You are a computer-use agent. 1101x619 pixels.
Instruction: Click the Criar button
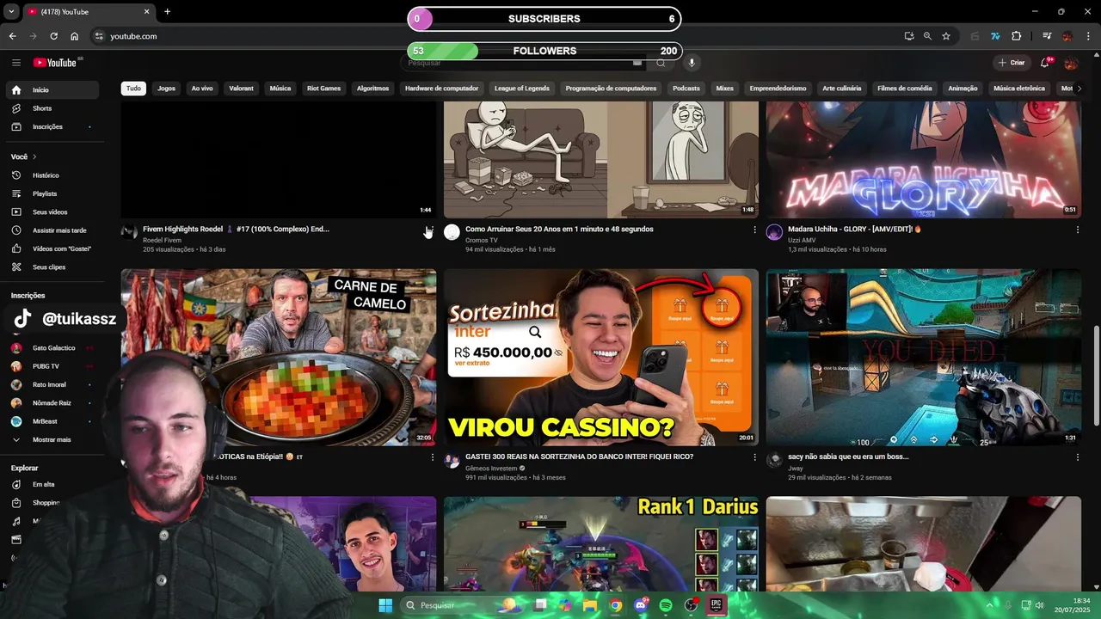point(1011,63)
